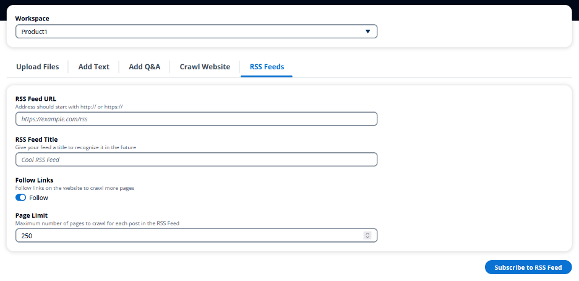Image resolution: width=579 pixels, height=281 pixels.
Task: Switch to the Upload Files tab
Action: tap(38, 67)
